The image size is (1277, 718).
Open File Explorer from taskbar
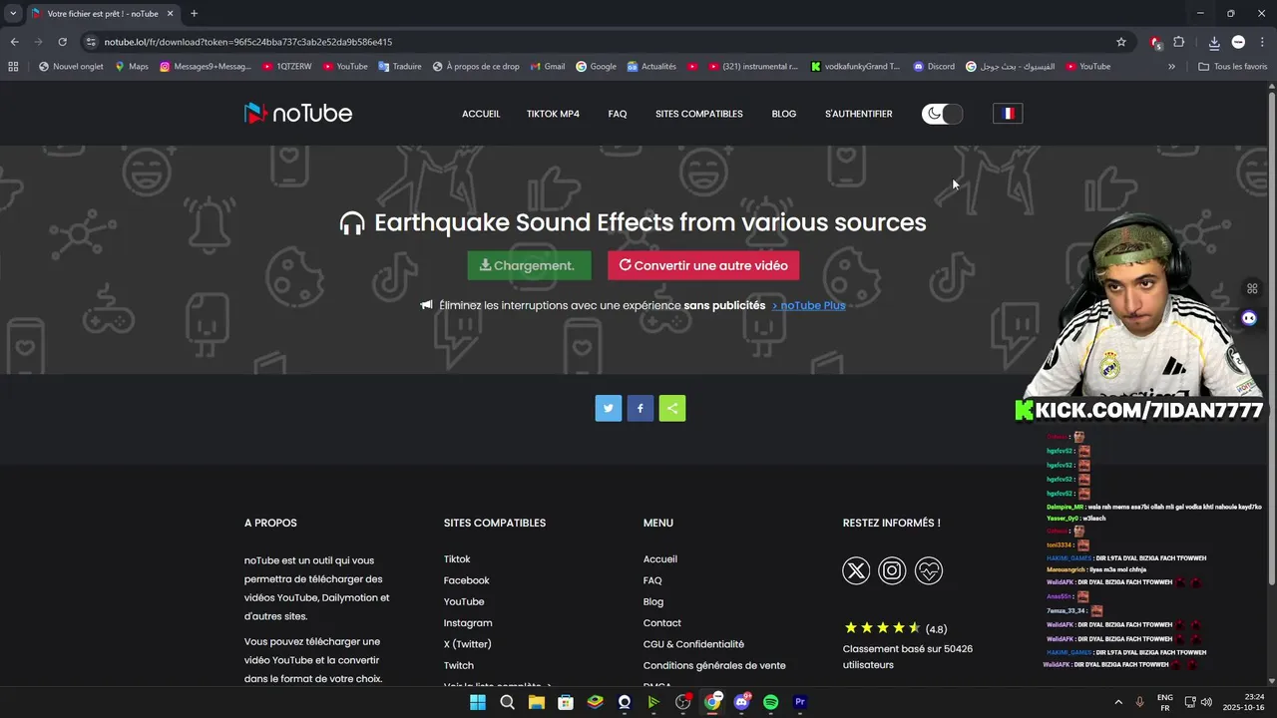coord(537,702)
